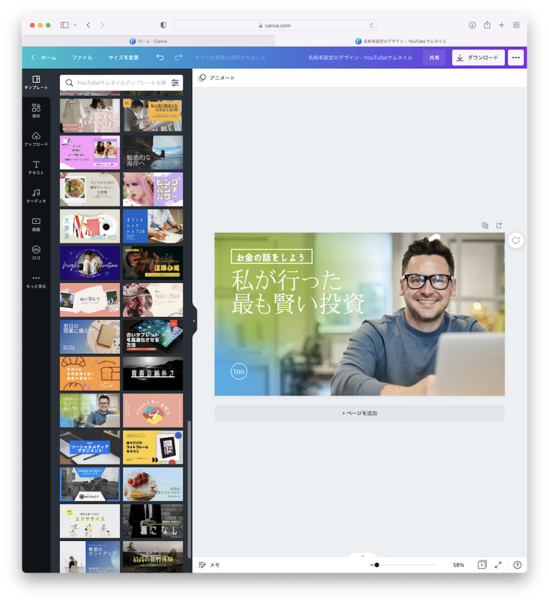Click the + ページを追加 (Add page) bar
The height and width of the screenshot is (602, 549).
[x=359, y=413]
